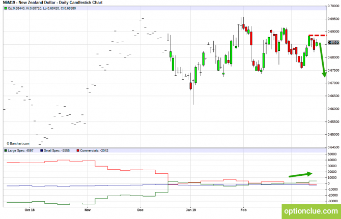This screenshot has width=341, height=219.
Task: Click the Large Spec green legend square
Action: [6, 150]
